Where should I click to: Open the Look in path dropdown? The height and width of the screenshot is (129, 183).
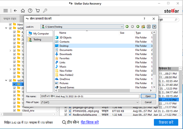(x=122, y=27)
